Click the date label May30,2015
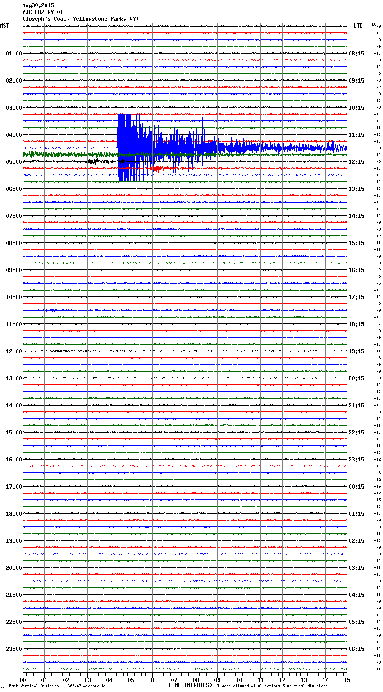Viewport: 383px width, 692px height. click(38, 5)
